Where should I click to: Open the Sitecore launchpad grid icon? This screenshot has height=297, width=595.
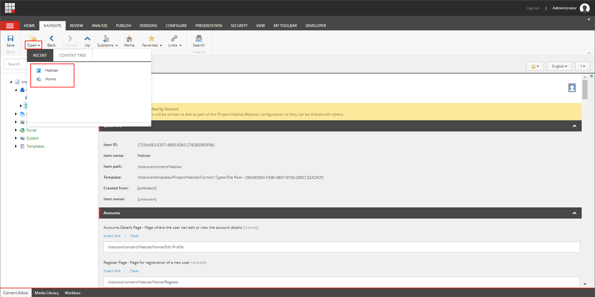tap(10, 8)
